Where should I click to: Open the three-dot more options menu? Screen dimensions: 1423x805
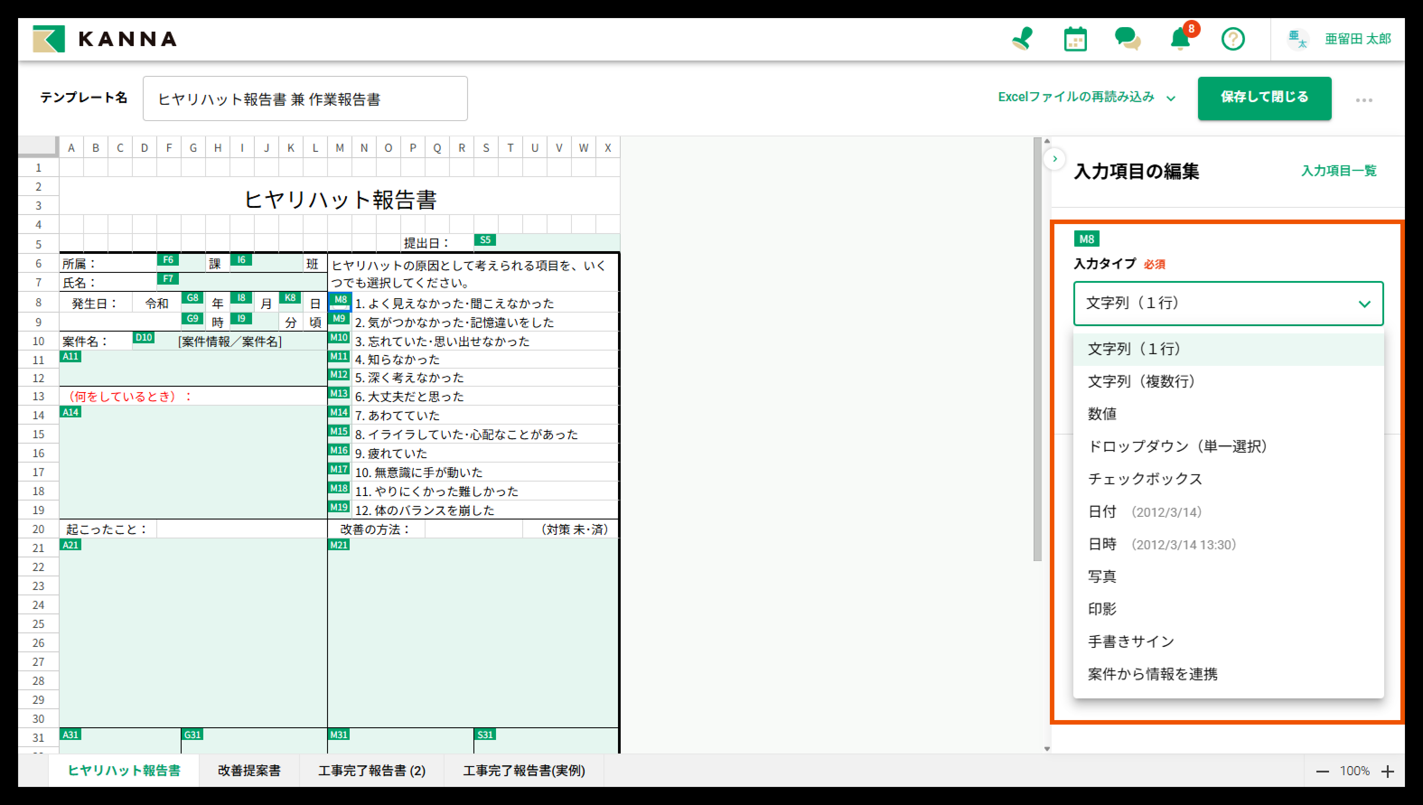coord(1363,100)
